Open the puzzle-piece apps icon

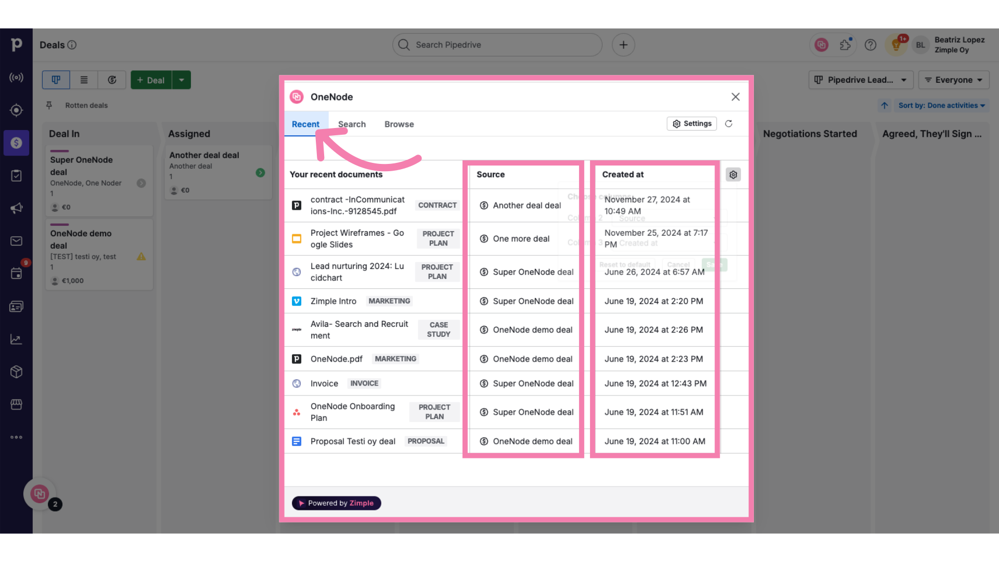click(846, 45)
